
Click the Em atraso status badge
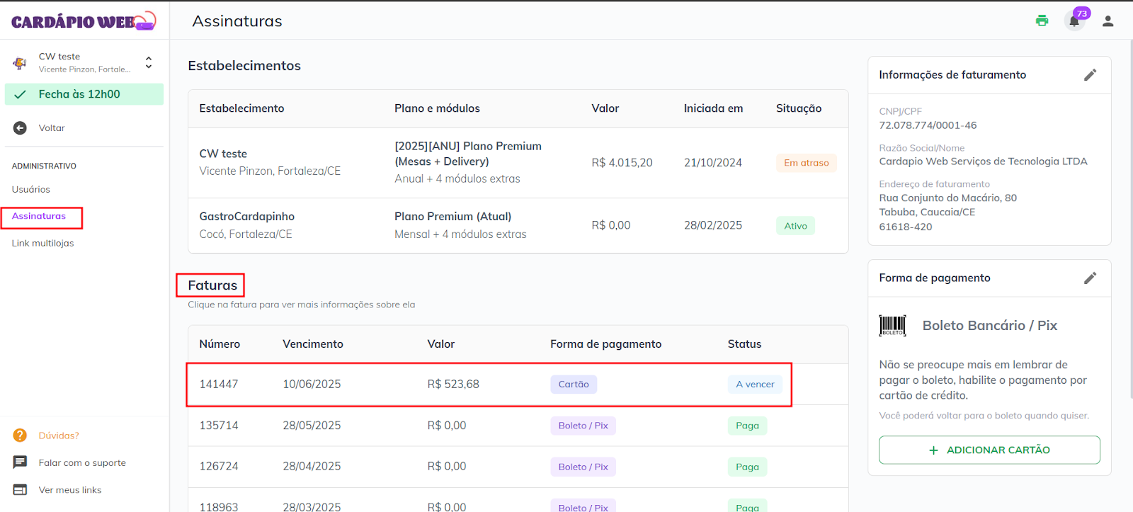[806, 163]
